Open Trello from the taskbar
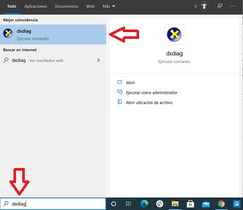Screen dimensions: 243x210 point(237,204)
